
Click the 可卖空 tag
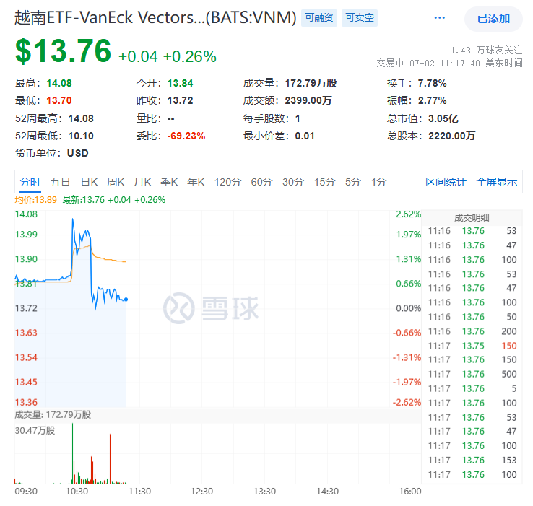click(359, 17)
